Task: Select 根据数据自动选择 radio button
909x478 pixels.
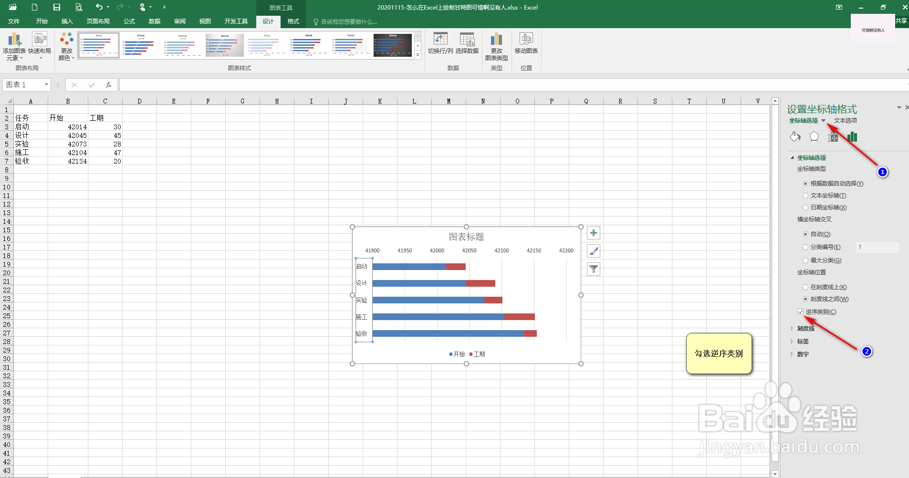Action: [805, 184]
